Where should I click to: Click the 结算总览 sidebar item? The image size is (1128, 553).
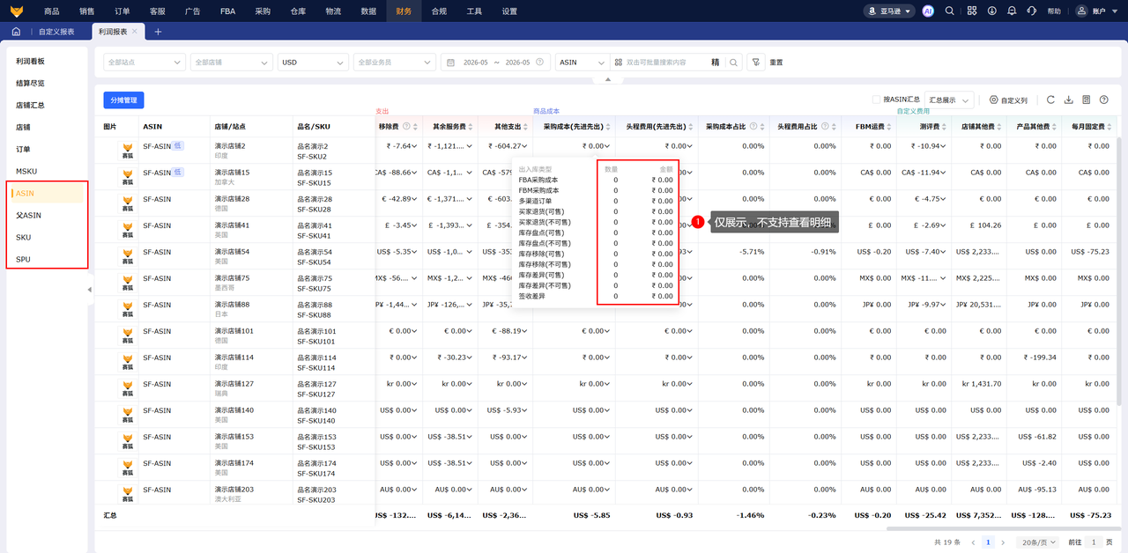coord(30,84)
